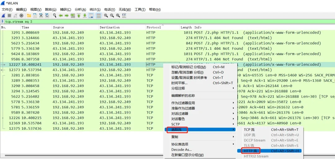Open the 捕获(C) menu
The image size is (335, 159).
[x=65, y=10]
